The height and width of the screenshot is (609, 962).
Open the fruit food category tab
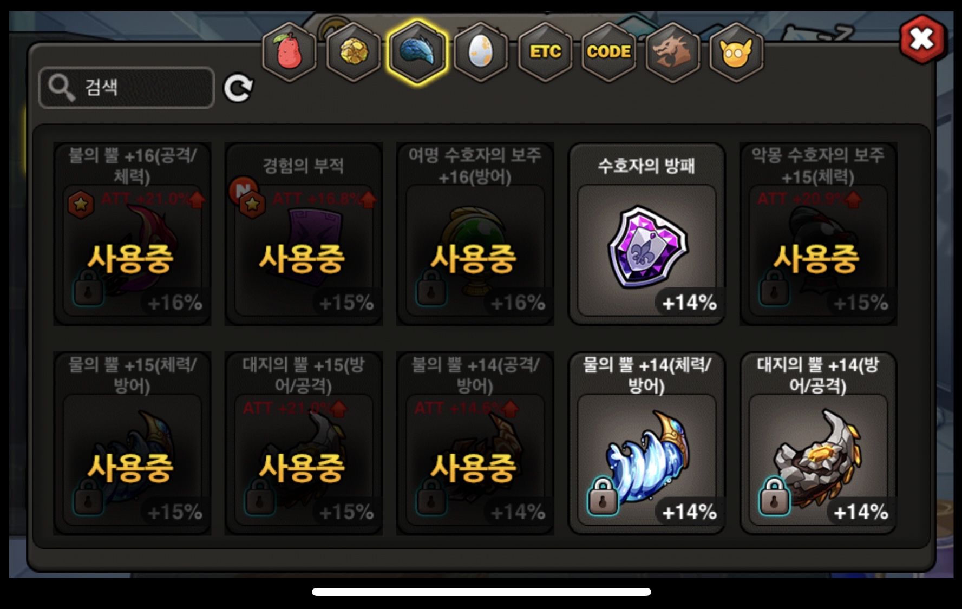tap(290, 52)
